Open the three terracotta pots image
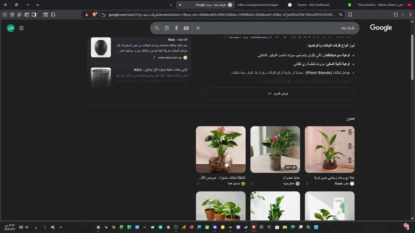Viewport: 415px width, 233px height. tap(221, 206)
